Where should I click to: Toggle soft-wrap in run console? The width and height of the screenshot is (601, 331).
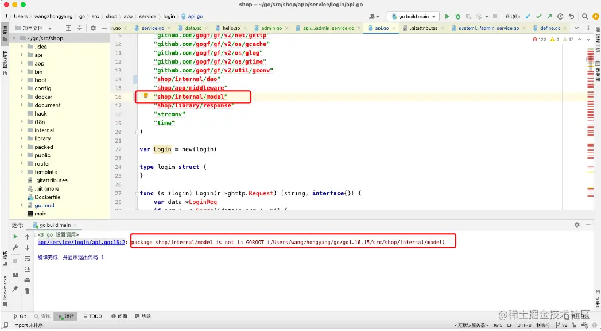[x=27, y=259]
